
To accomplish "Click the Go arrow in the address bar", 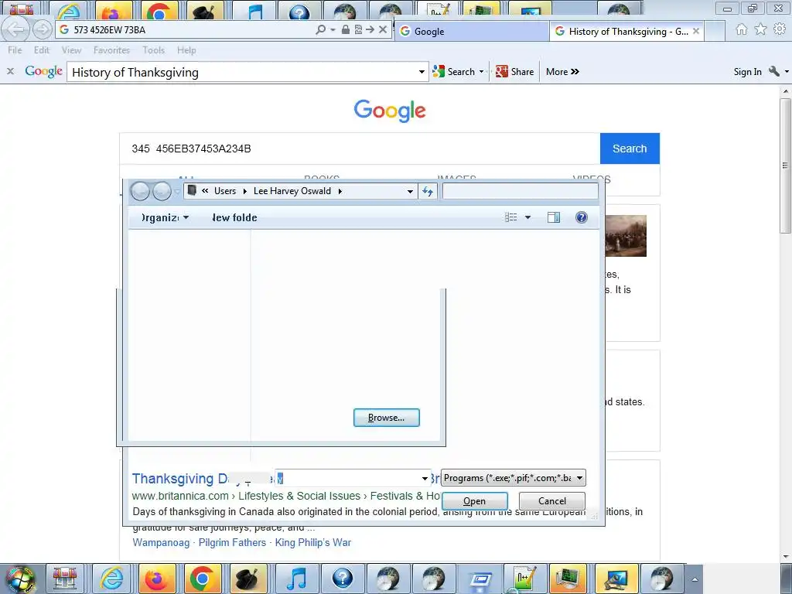I will (370, 30).
